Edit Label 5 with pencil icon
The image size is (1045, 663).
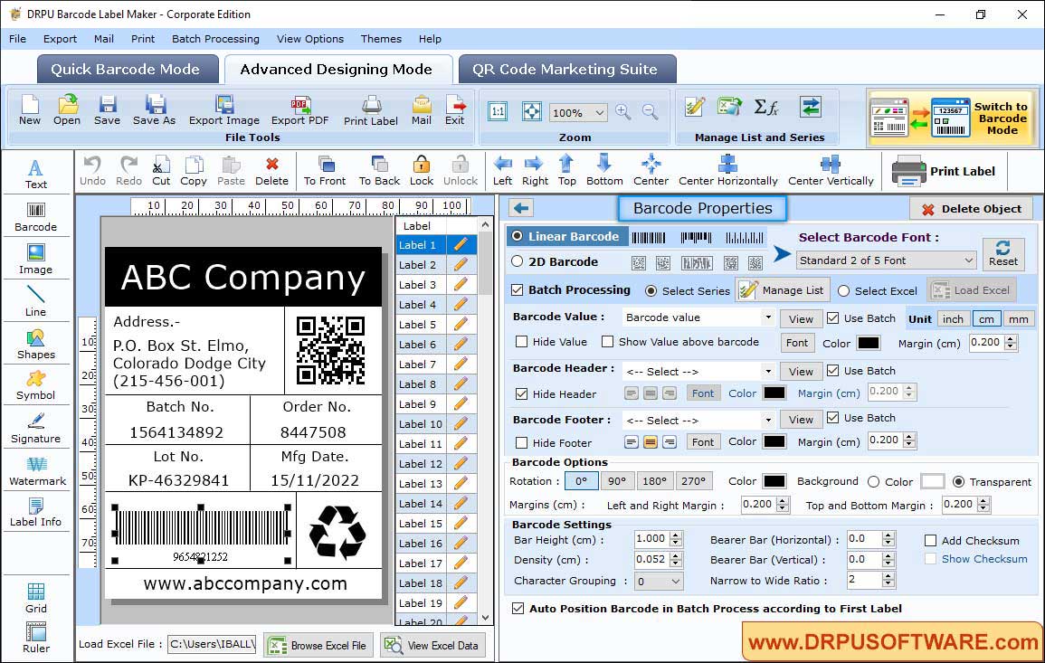tap(461, 325)
